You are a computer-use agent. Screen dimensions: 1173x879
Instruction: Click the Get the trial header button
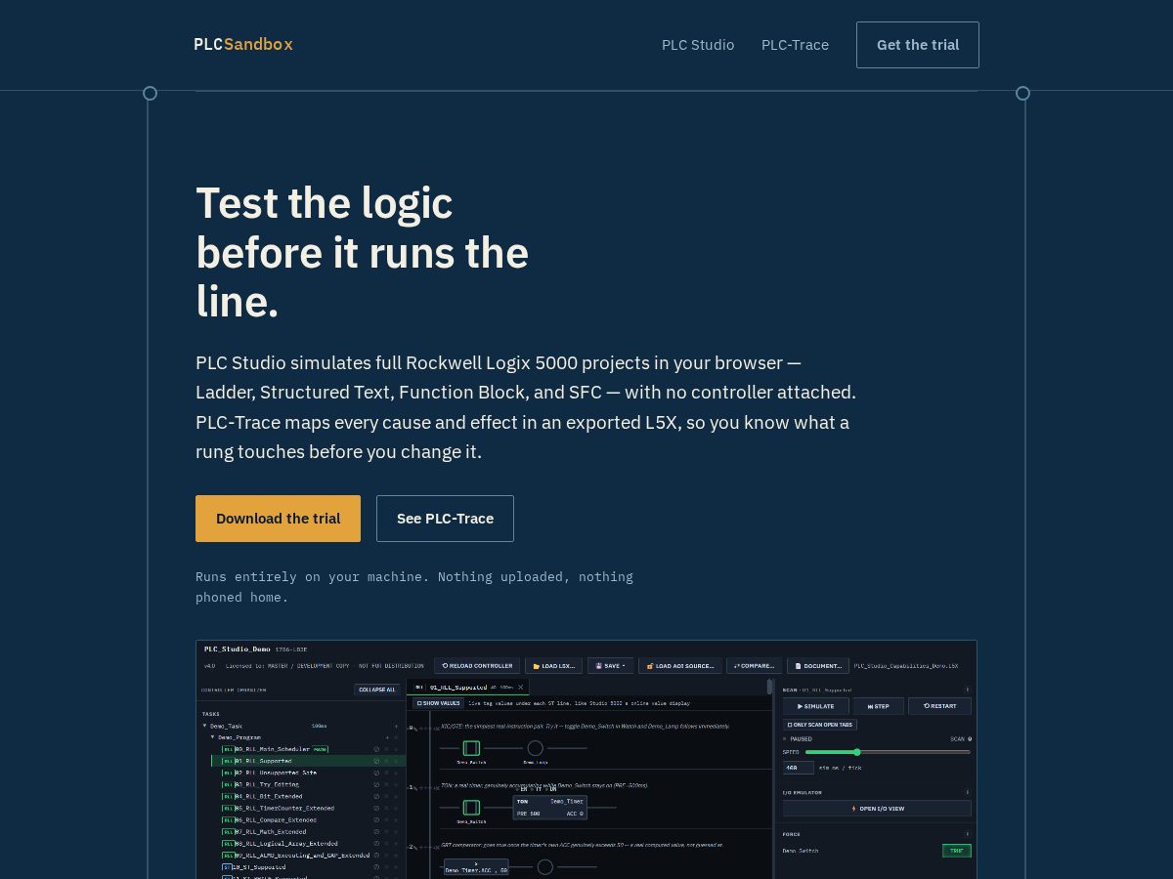tap(918, 45)
